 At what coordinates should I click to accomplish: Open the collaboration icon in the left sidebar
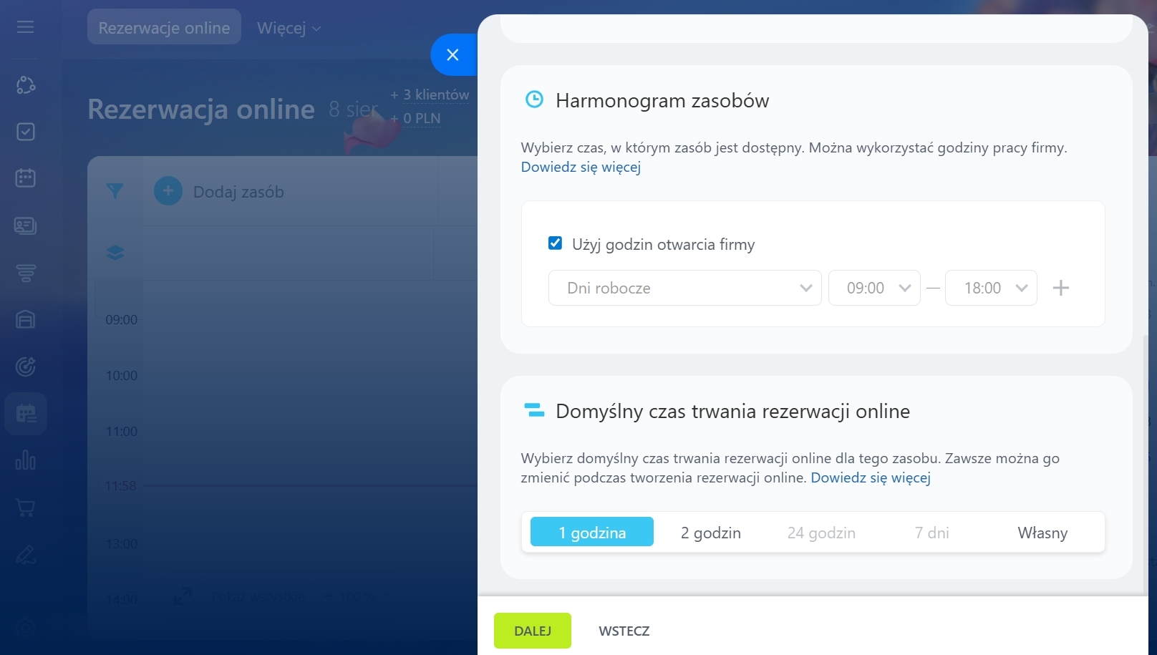[26, 85]
